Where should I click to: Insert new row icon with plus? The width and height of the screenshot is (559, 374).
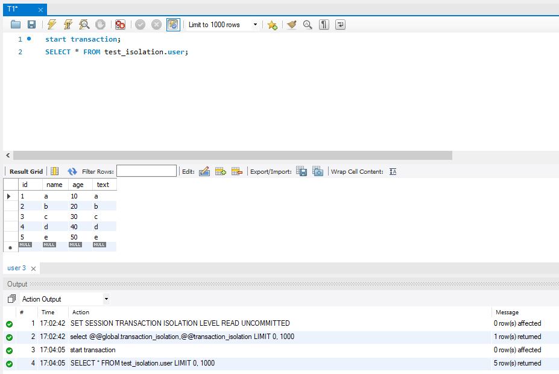point(221,171)
